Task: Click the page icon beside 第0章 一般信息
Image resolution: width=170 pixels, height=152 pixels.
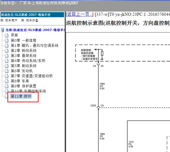Action: tap(7, 40)
